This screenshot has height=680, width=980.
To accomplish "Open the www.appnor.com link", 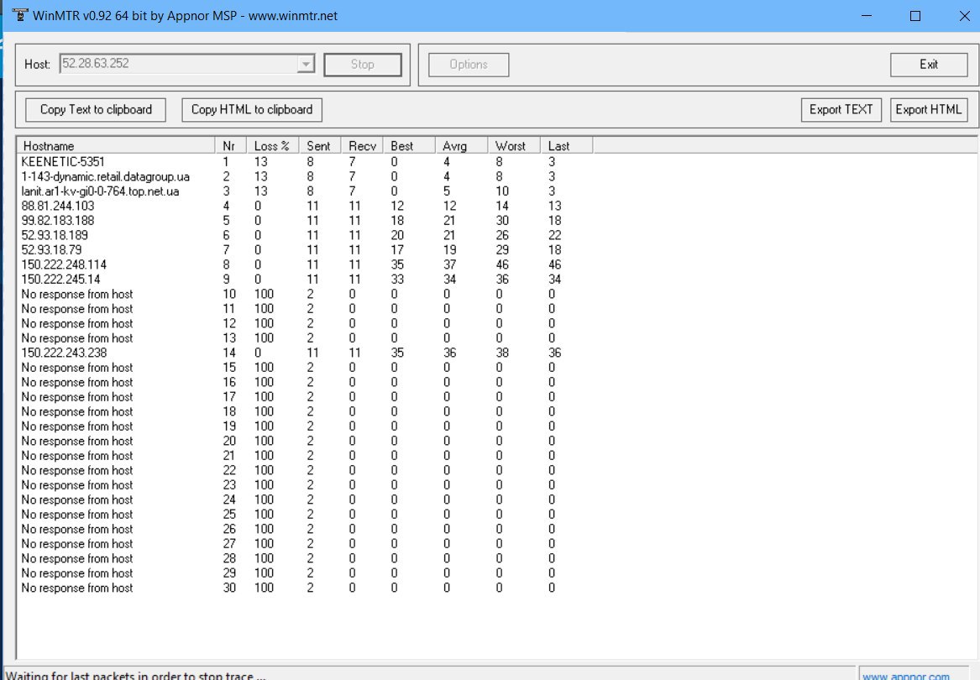I will tap(905, 676).
